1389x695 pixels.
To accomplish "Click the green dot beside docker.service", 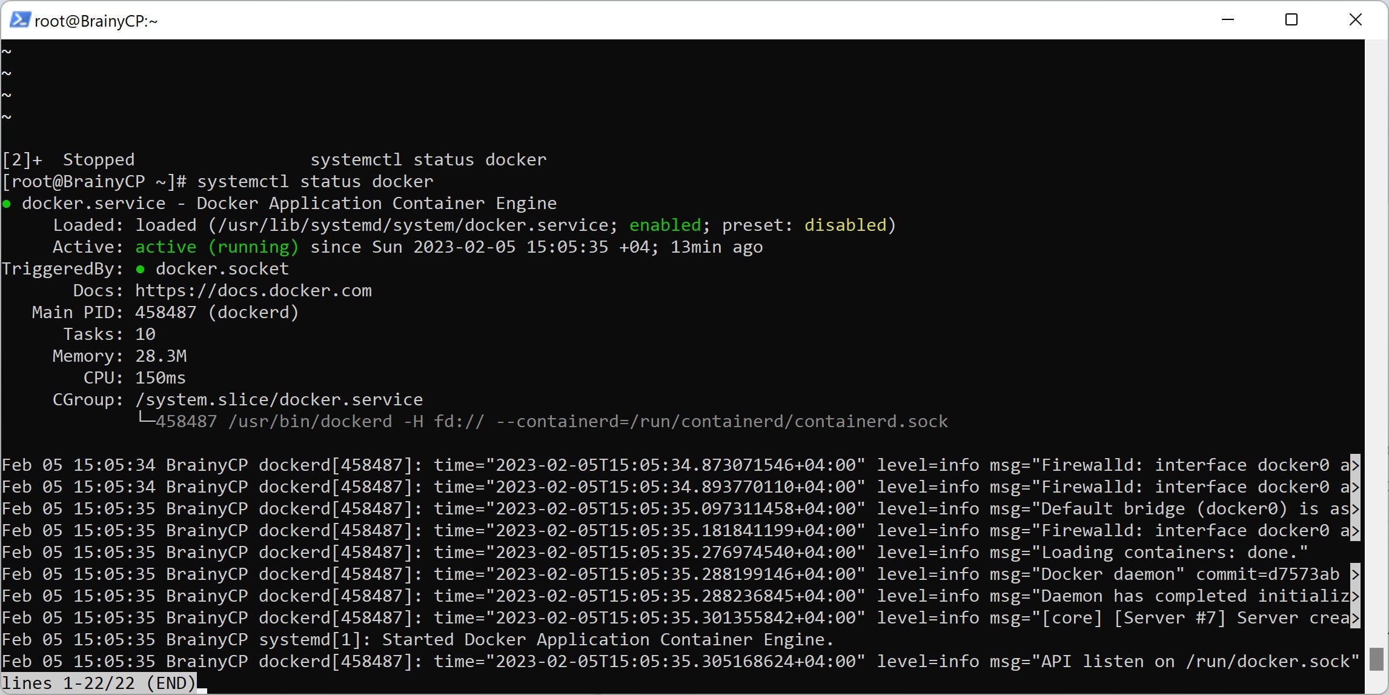I will point(7,204).
